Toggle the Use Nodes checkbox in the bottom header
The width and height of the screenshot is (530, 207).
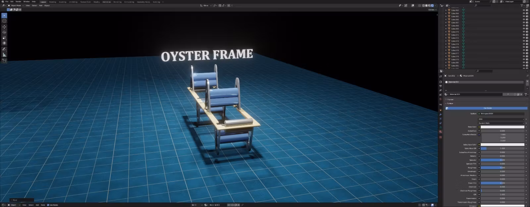(48, 205)
